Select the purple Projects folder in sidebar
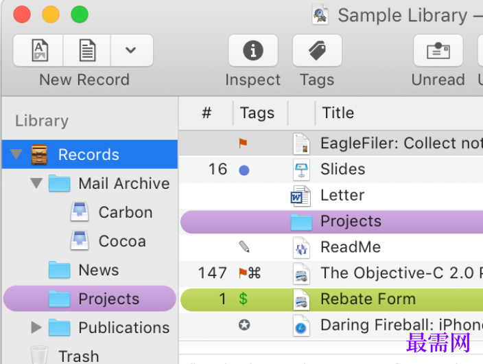 pos(90,299)
